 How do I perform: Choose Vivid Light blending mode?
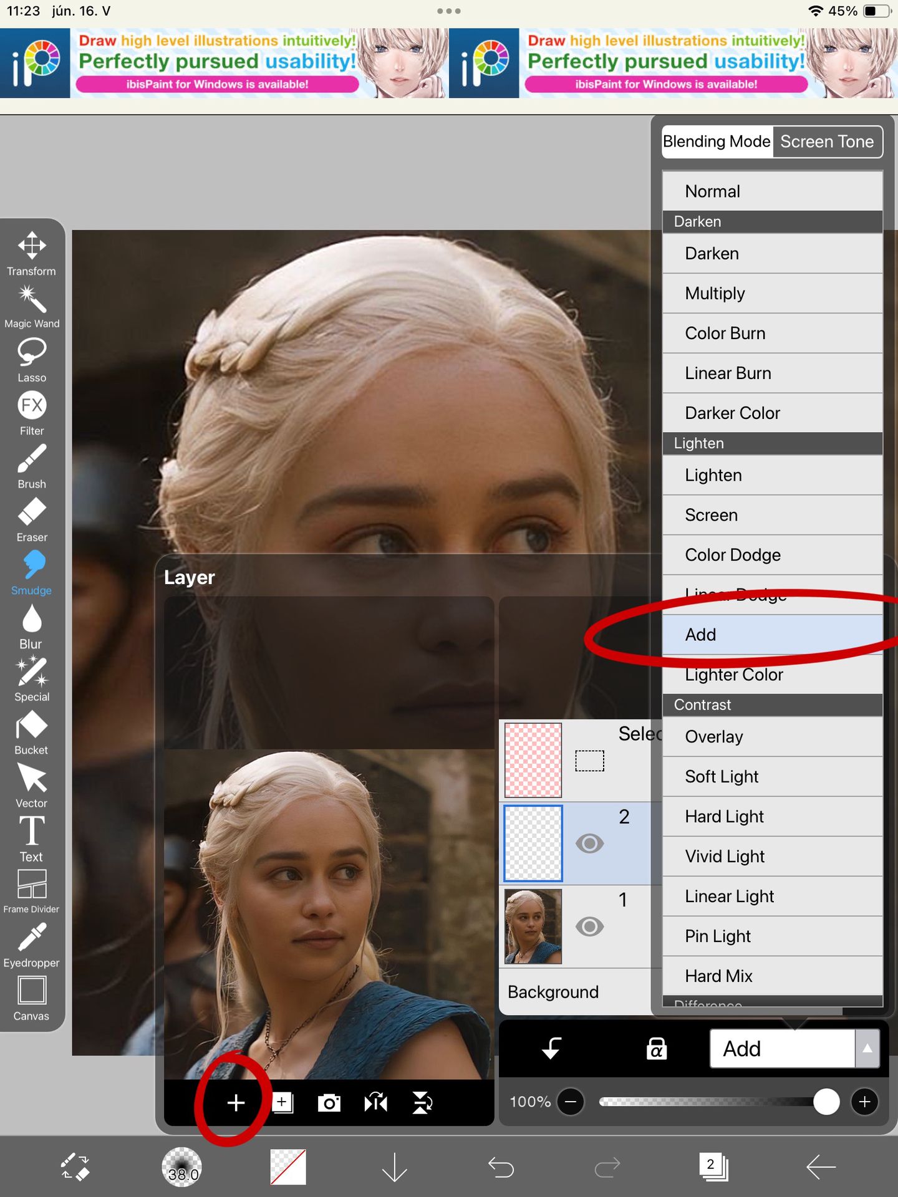pos(772,857)
